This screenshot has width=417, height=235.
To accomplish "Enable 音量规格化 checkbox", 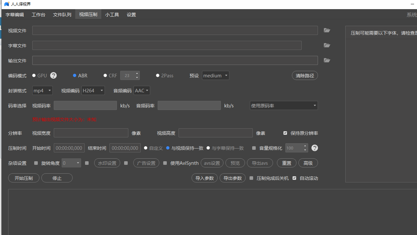I will [254, 148].
